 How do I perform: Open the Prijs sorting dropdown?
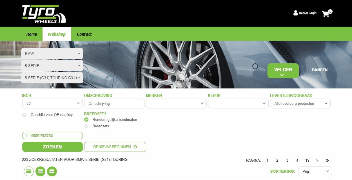pyautogui.click(x=315, y=171)
